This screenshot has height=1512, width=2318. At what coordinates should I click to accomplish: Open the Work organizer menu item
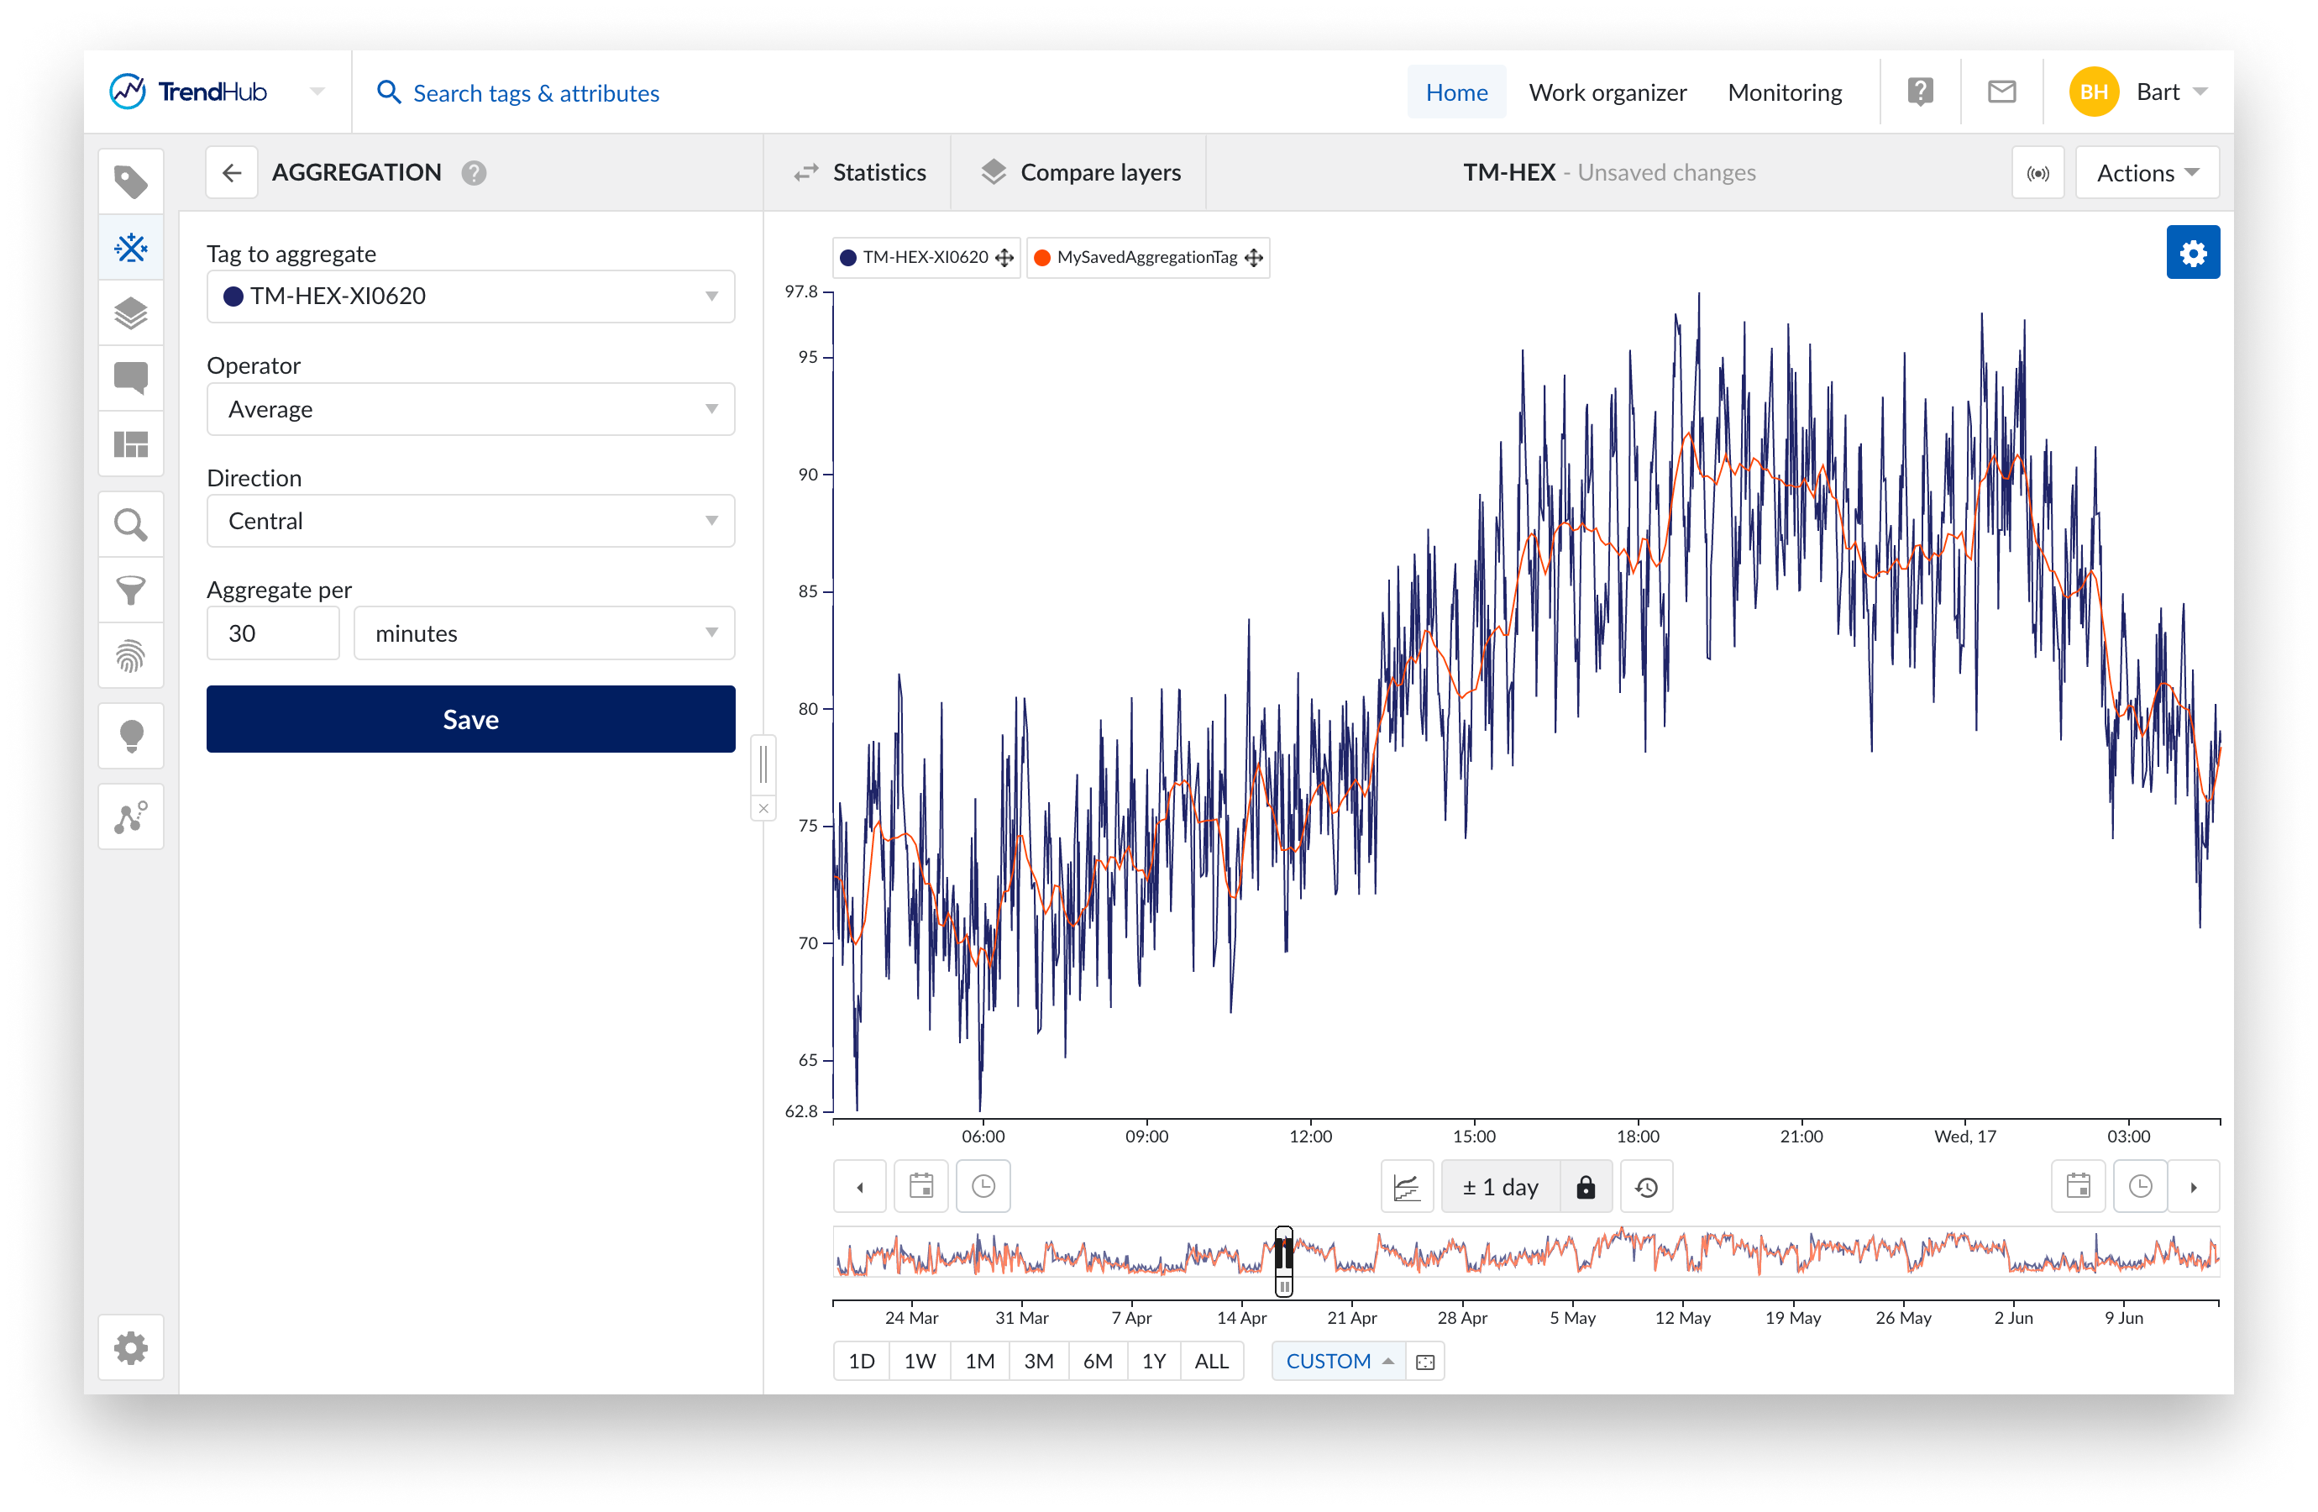pos(1607,92)
